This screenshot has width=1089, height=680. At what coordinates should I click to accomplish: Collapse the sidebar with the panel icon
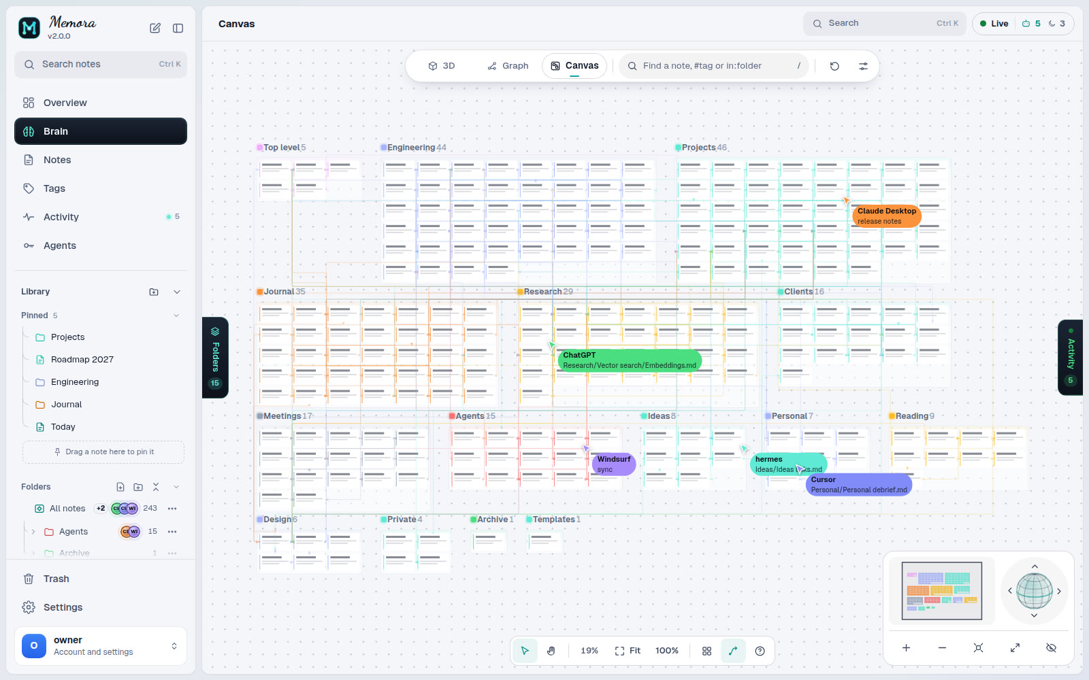point(178,28)
